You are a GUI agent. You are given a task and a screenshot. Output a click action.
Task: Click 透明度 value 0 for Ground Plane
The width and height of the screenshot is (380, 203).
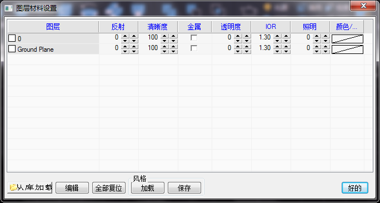229,48
